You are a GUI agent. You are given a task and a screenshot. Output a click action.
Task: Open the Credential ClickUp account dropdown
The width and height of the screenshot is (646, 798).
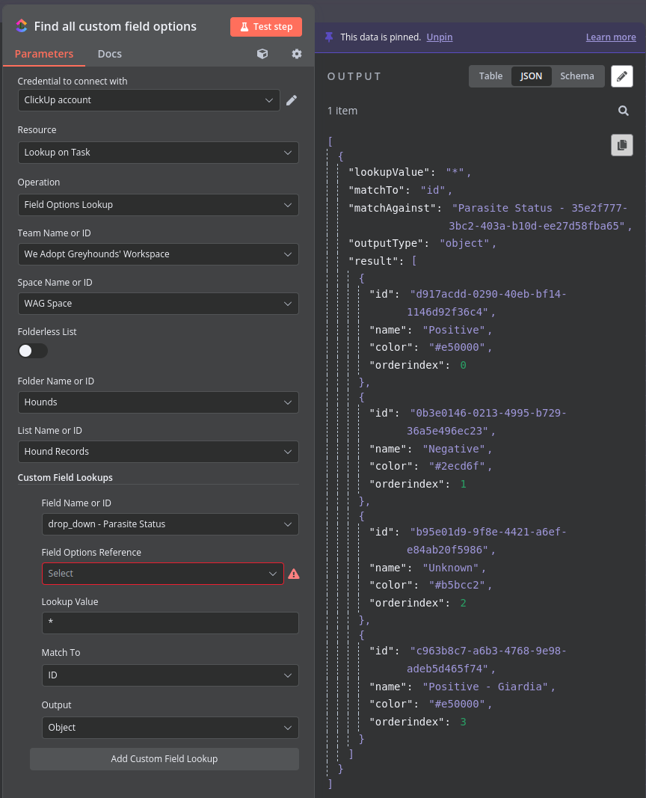click(x=149, y=100)
